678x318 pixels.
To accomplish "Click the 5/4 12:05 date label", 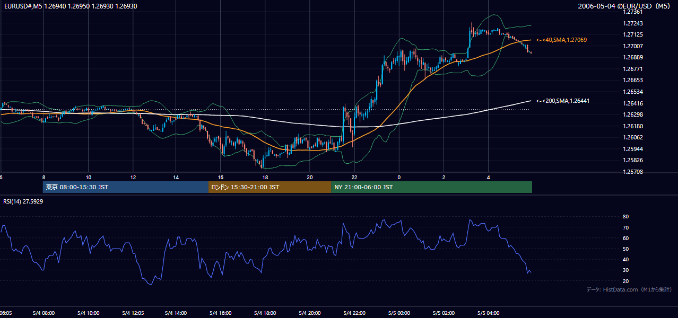I will (133, 313).
